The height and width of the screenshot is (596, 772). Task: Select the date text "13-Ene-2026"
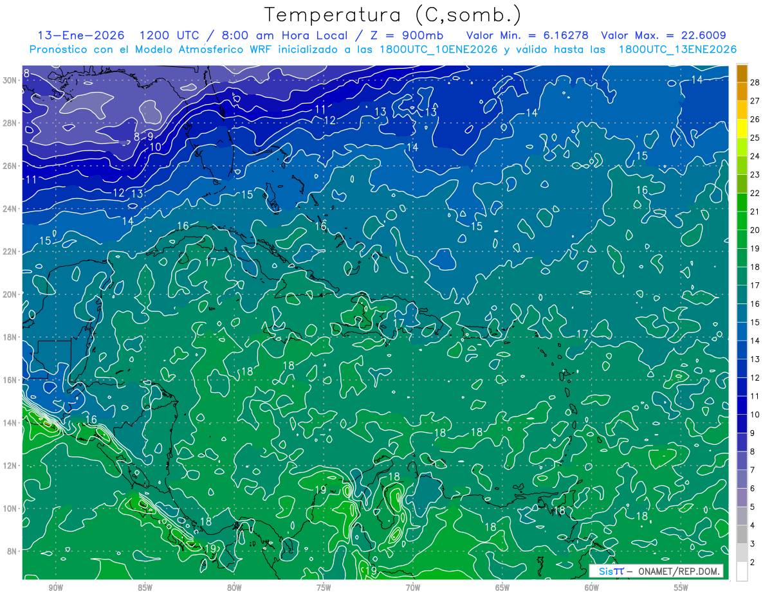coord(81,35)
